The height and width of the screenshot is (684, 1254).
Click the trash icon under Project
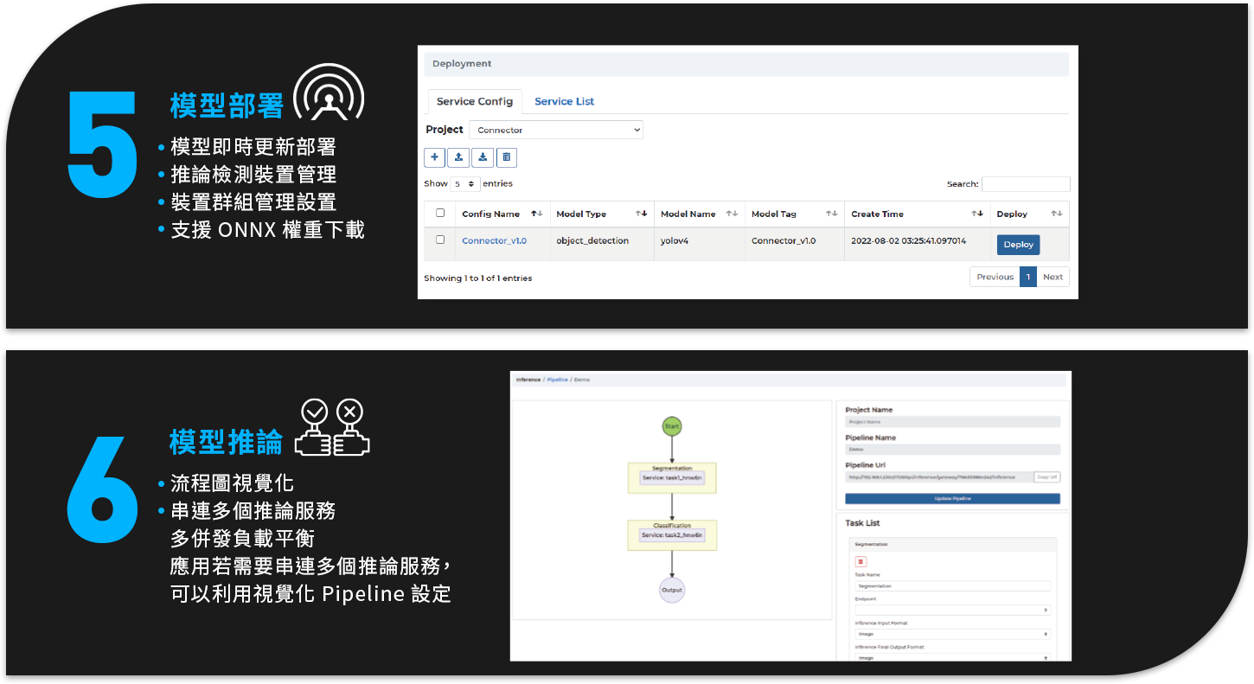[507, 157]
